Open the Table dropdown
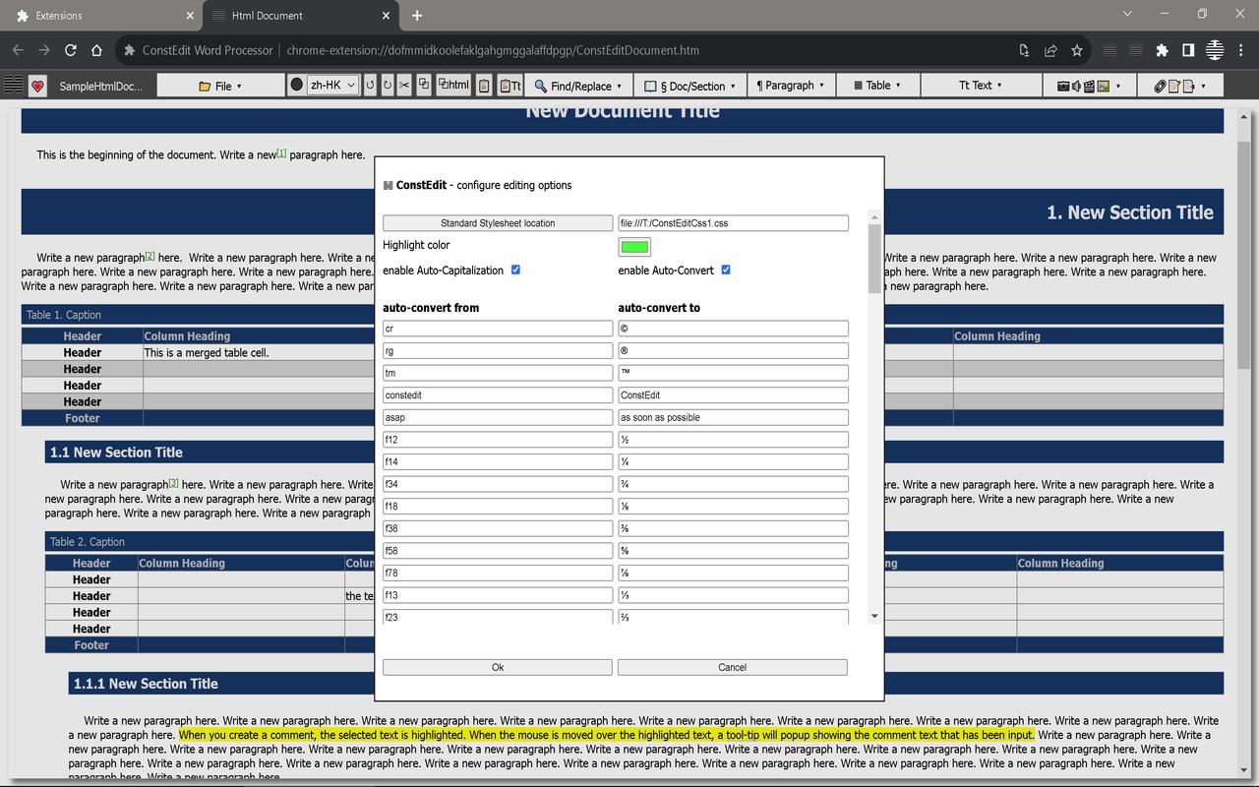The width and height of the screenshot is (1259, 787). (x=877, y=86)
